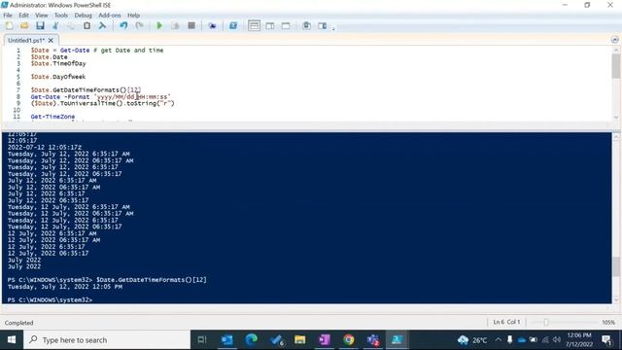Click the line containing ToUniversalTime()
This screenshot has height=350, width=622.
102,104
